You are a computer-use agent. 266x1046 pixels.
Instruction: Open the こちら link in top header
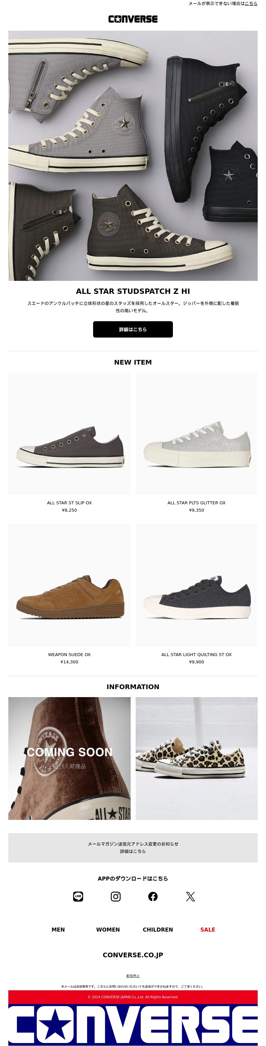point(251,3)
